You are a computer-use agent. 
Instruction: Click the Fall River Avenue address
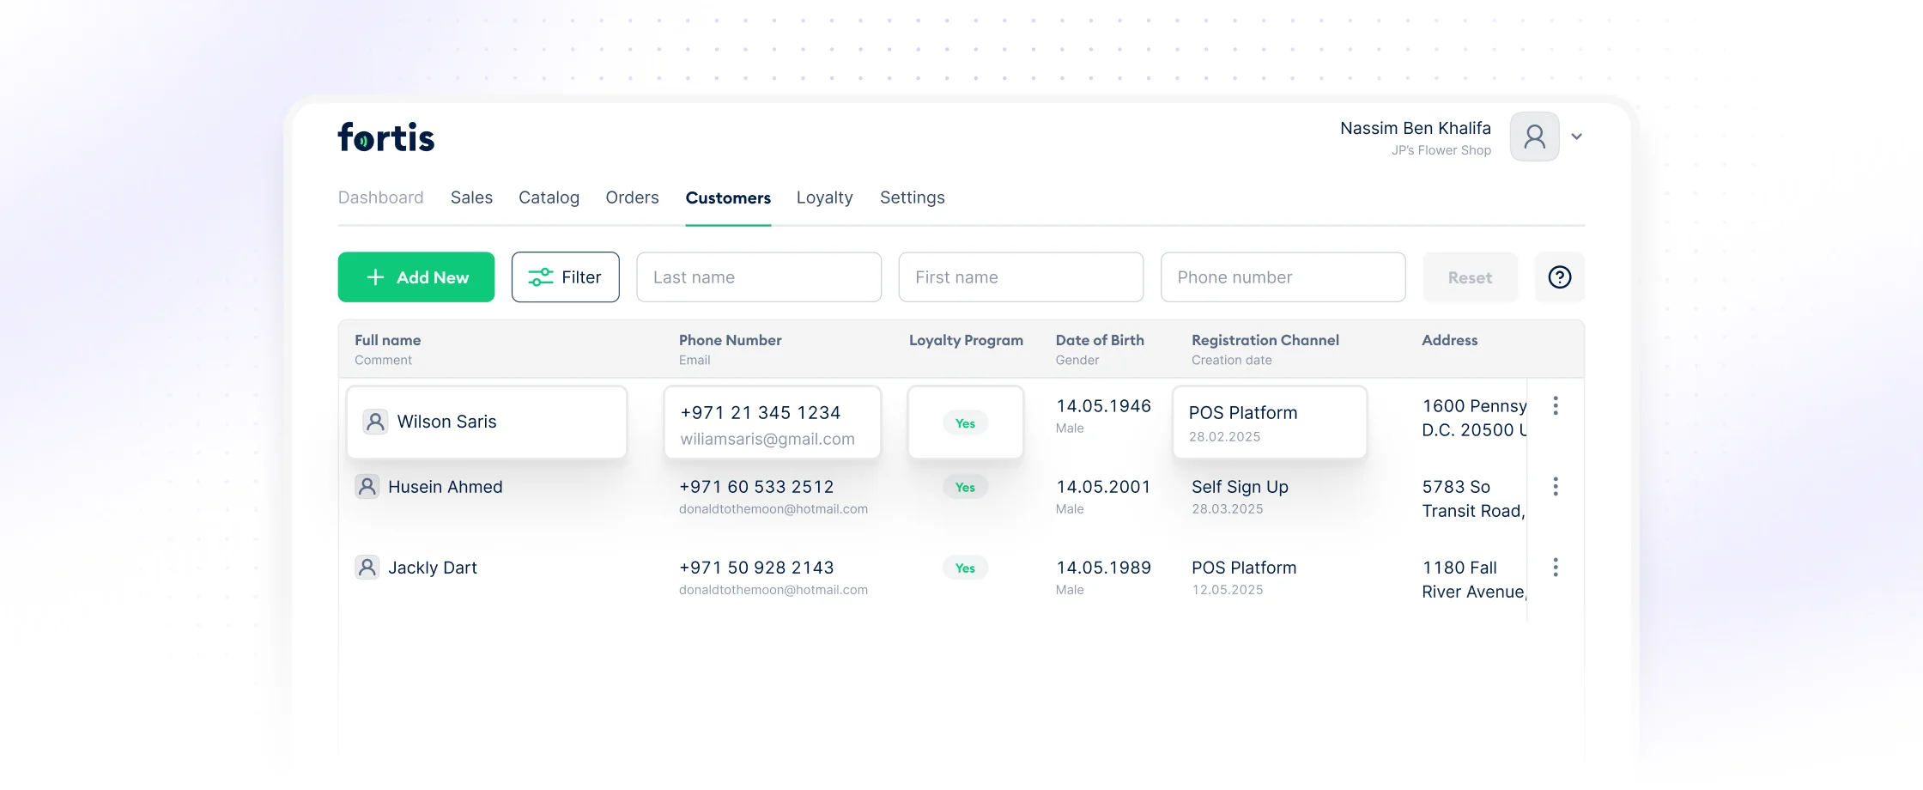click(x=1473, y=580)
